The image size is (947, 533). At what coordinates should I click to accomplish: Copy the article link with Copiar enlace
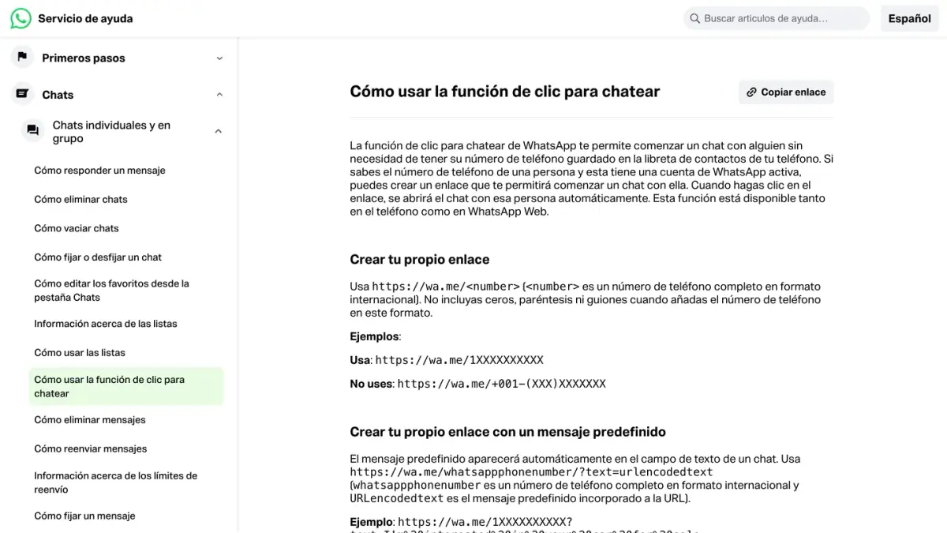coord(786,92)
